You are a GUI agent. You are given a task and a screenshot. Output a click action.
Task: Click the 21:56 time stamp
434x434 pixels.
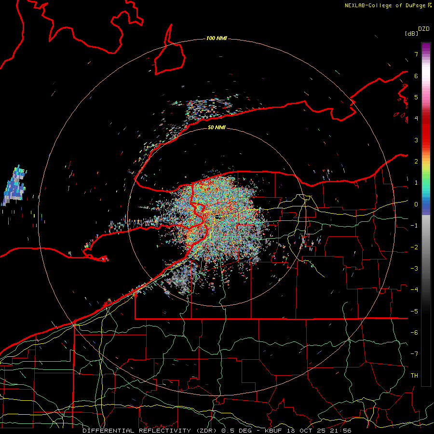(x=341, y=431)
